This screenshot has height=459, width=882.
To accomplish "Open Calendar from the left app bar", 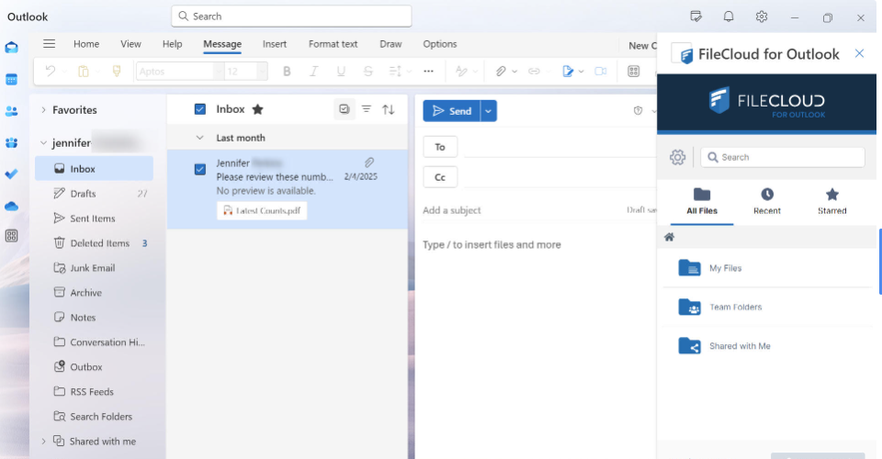I will 12,80.
